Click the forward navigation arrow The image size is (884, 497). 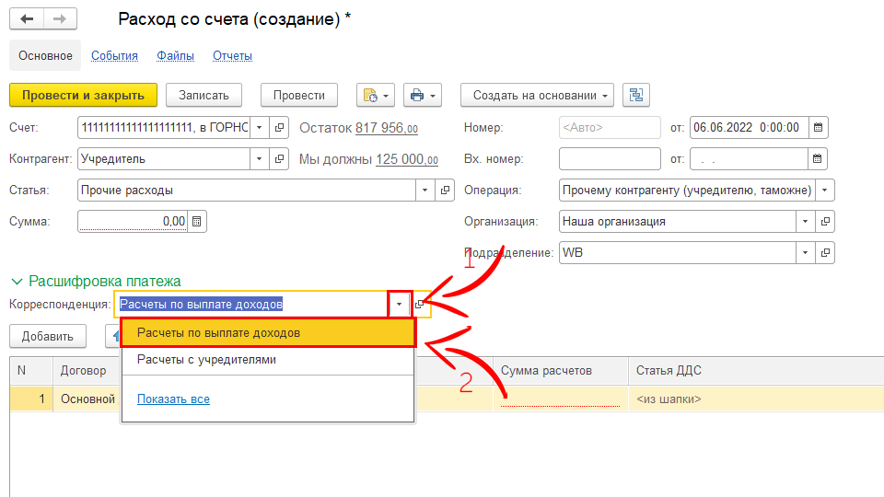[60, 19]
